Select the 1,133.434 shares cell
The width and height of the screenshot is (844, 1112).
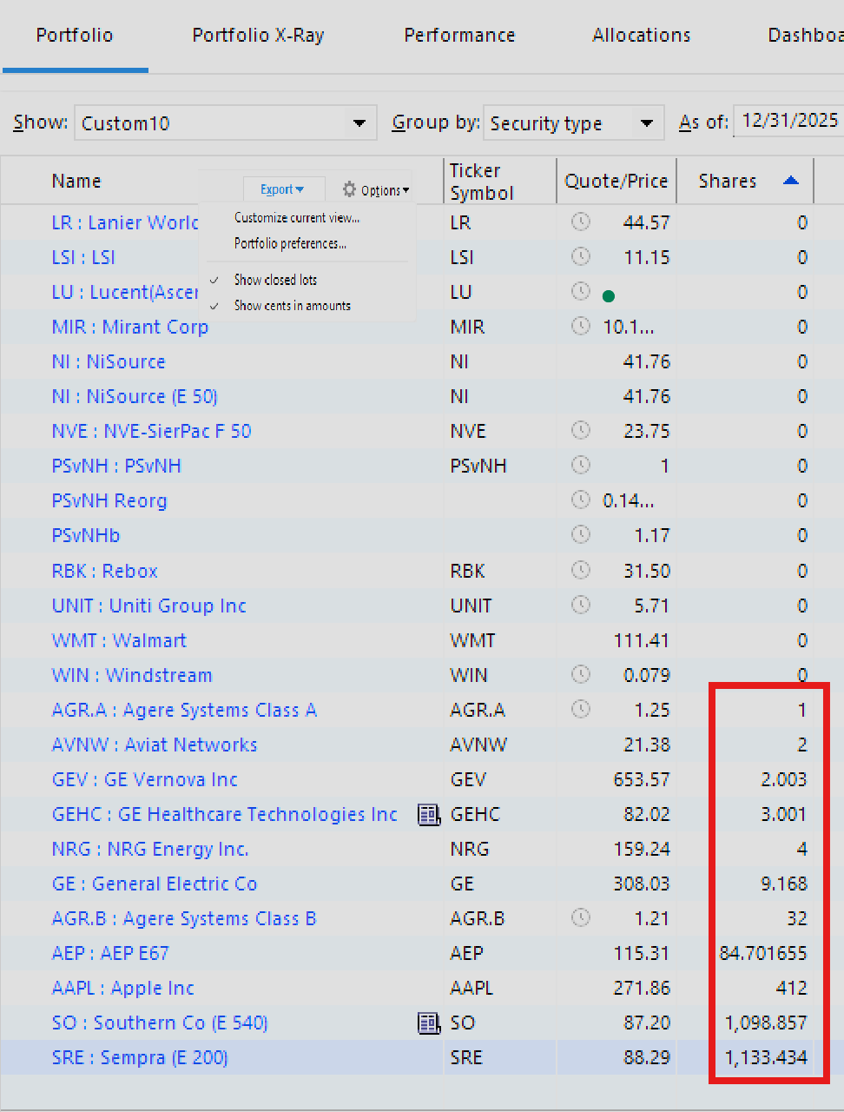(766, 1057)
